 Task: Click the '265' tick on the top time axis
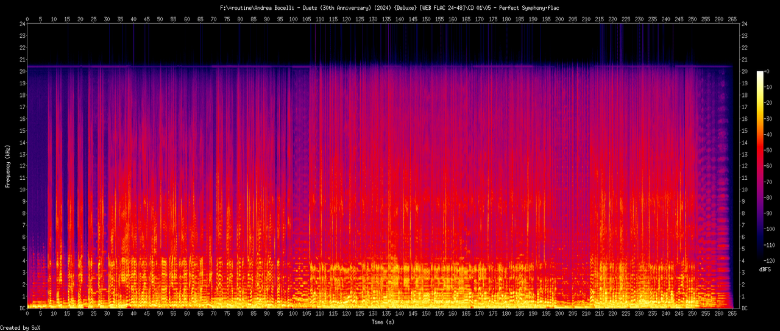click(x=732, y=18)
